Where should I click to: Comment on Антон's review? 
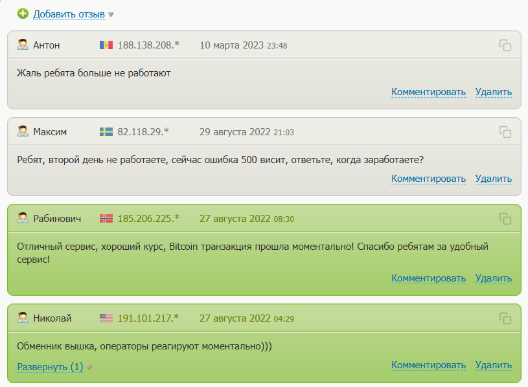pos(428,92)
